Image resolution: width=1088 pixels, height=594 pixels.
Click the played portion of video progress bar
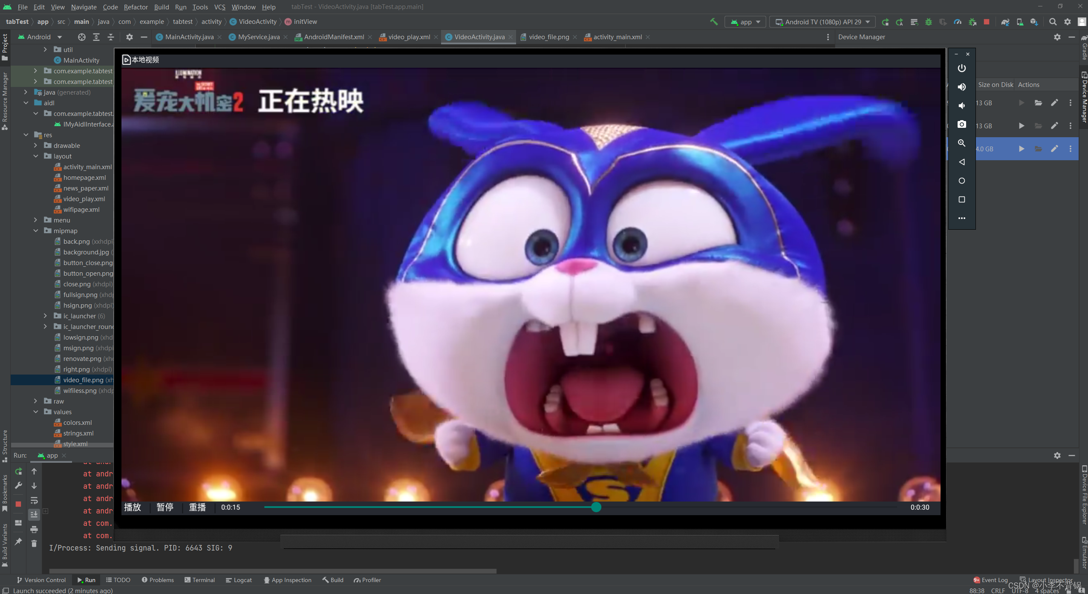(x=427, y=507)
